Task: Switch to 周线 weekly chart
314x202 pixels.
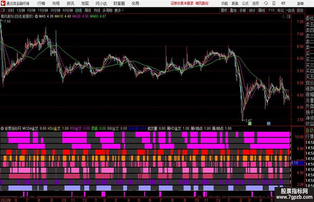Action: pyautogui.click(x=88, y=10)
